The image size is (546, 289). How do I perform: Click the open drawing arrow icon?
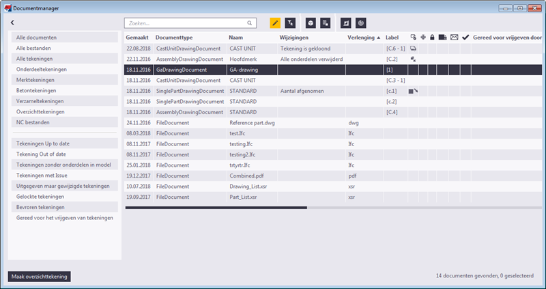[x=345, y=23]
